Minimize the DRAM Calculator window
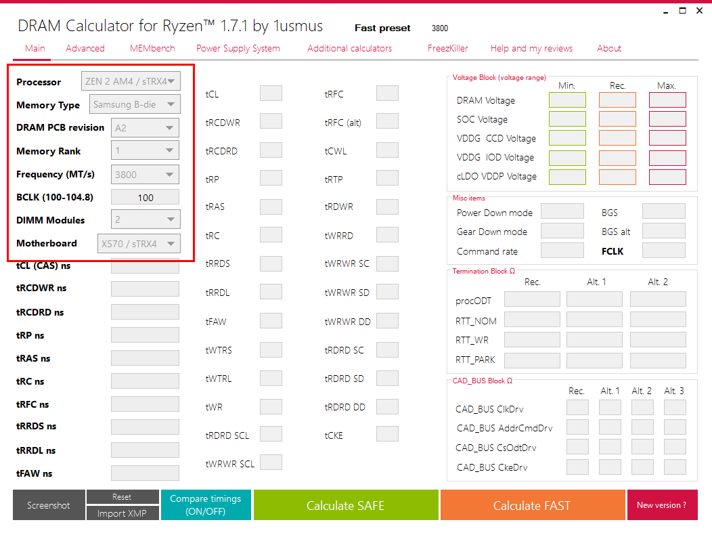 (666, 10)
